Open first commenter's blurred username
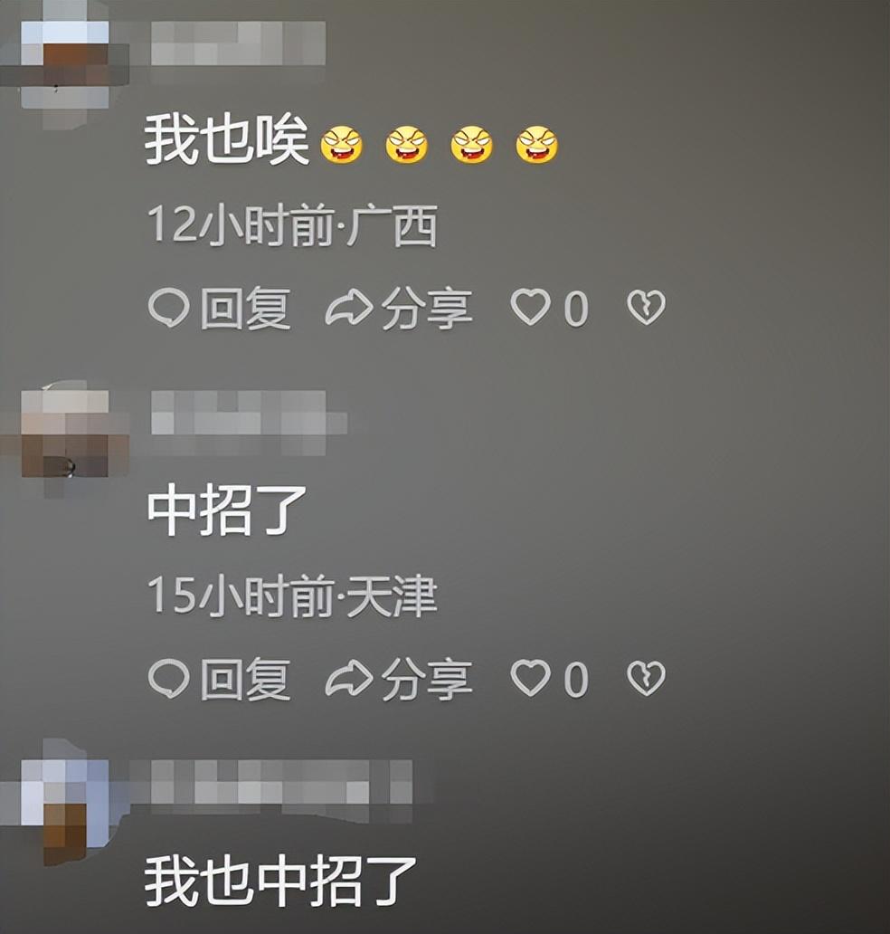 click(238, 43)
